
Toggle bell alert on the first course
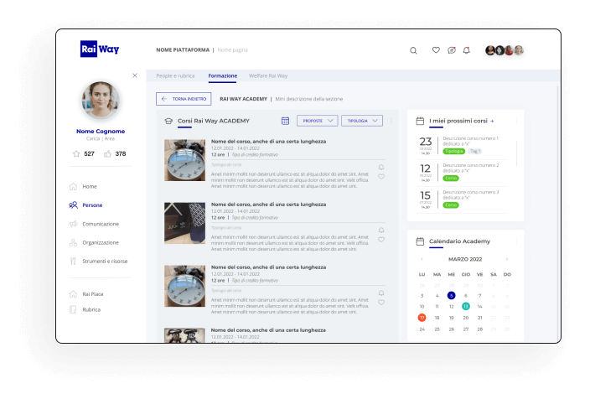tap(381, 166)
